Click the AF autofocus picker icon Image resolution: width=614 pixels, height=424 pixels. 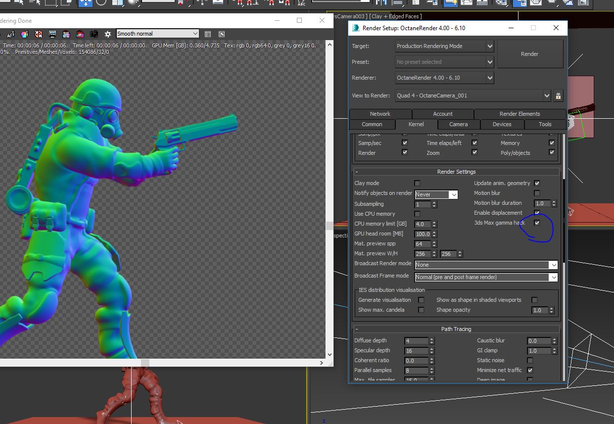coord(10,34)
